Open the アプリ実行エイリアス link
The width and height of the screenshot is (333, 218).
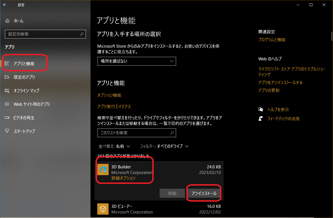coord(114,106)
